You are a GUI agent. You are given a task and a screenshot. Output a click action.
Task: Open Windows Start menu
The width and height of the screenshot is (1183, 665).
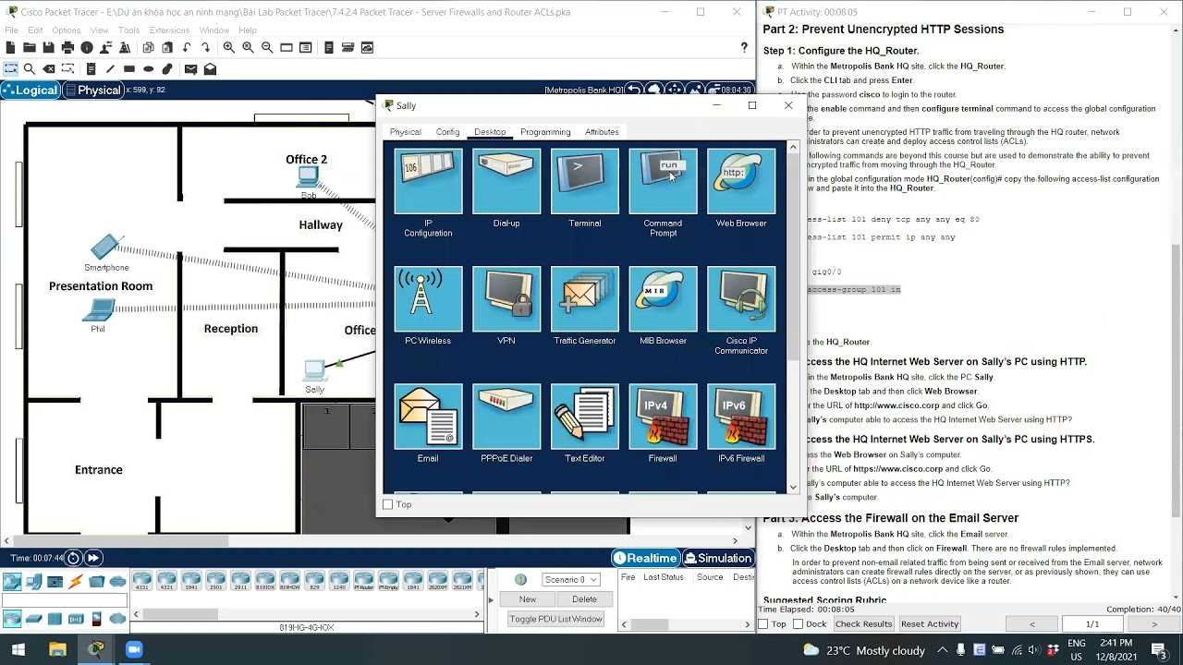pos(18,650)
